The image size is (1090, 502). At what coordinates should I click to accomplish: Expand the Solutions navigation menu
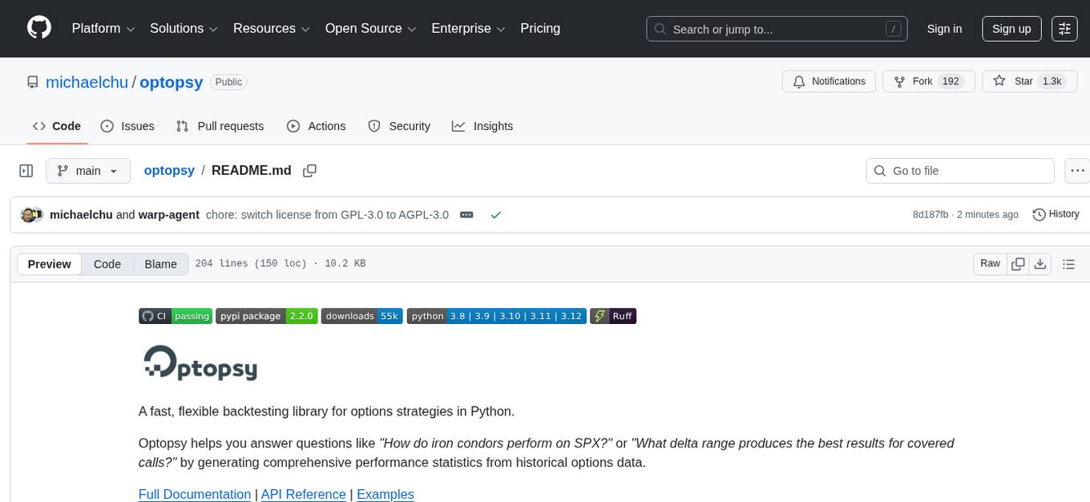pyautogui.click(x=183, y=28)
